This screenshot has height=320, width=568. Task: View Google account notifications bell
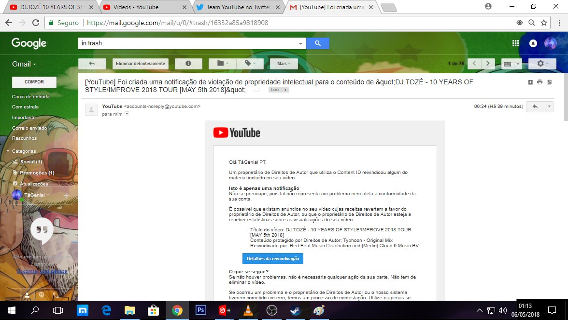tap(533, 43)
